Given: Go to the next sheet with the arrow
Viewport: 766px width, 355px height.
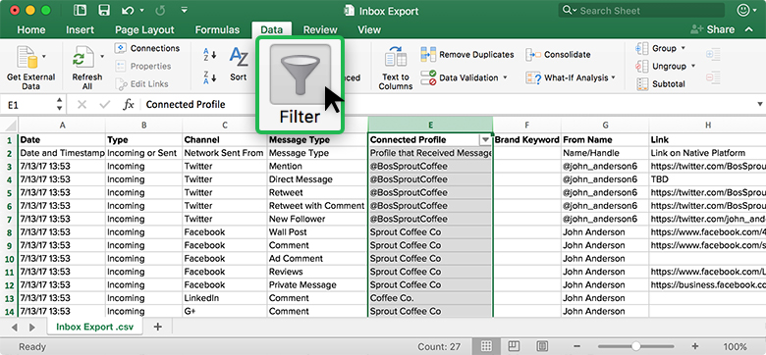Looking at the screenshot, I should point(32,328).
